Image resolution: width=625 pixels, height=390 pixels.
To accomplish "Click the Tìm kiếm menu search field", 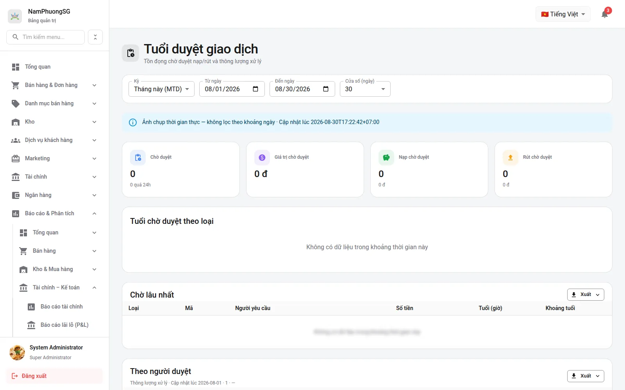I will [x=45, y=37].
